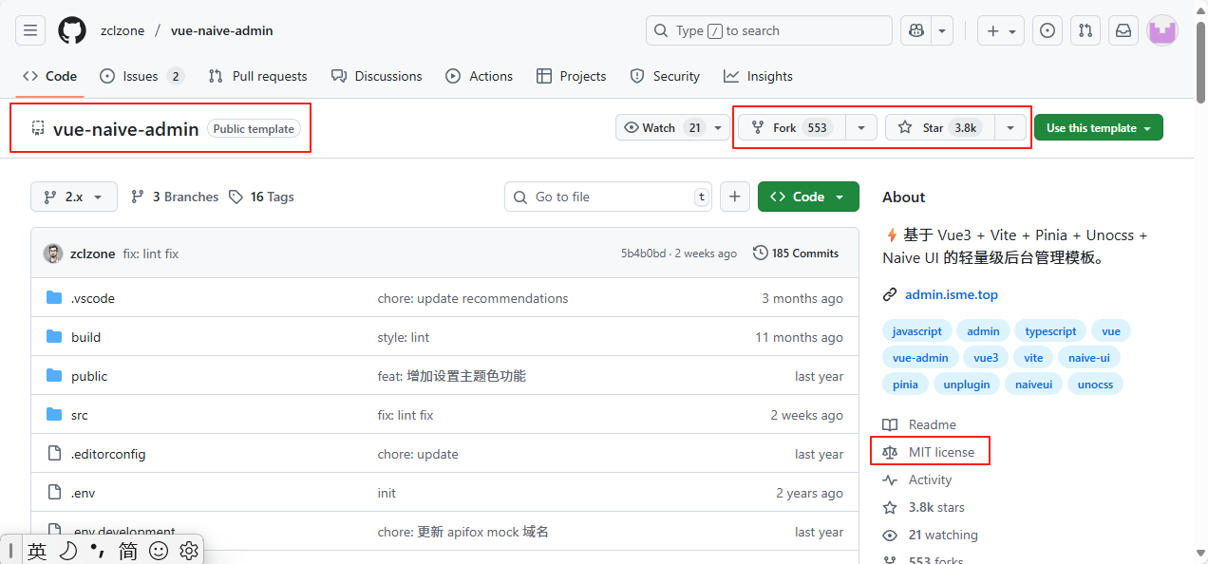Open admin.isme.top website link
The height and width of the screenshot is (564, 1208).
tap(952, 294)
